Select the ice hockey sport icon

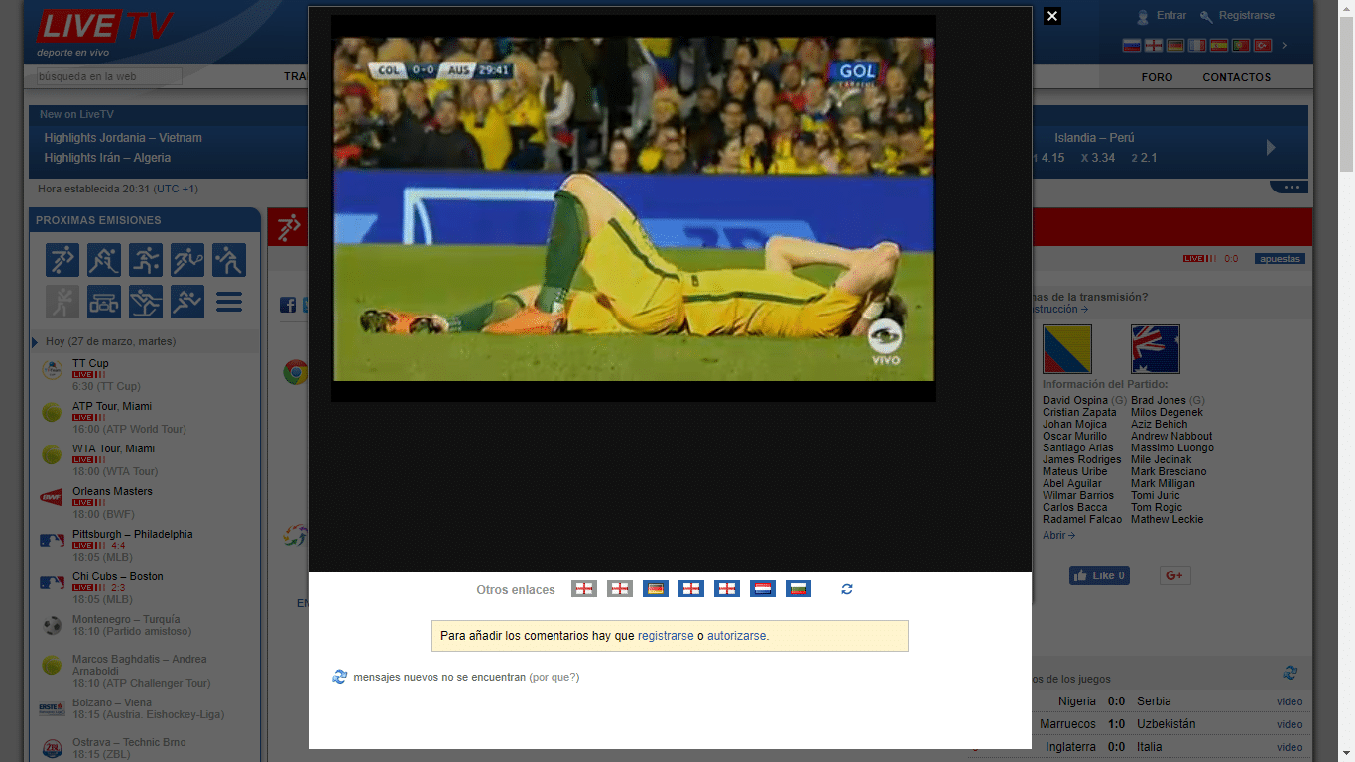(x=103, y=260)
